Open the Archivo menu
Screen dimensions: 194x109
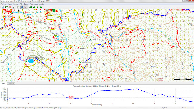[x=3, y=4]
